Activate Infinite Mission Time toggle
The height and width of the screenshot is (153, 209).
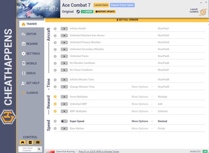coord(64,80)
